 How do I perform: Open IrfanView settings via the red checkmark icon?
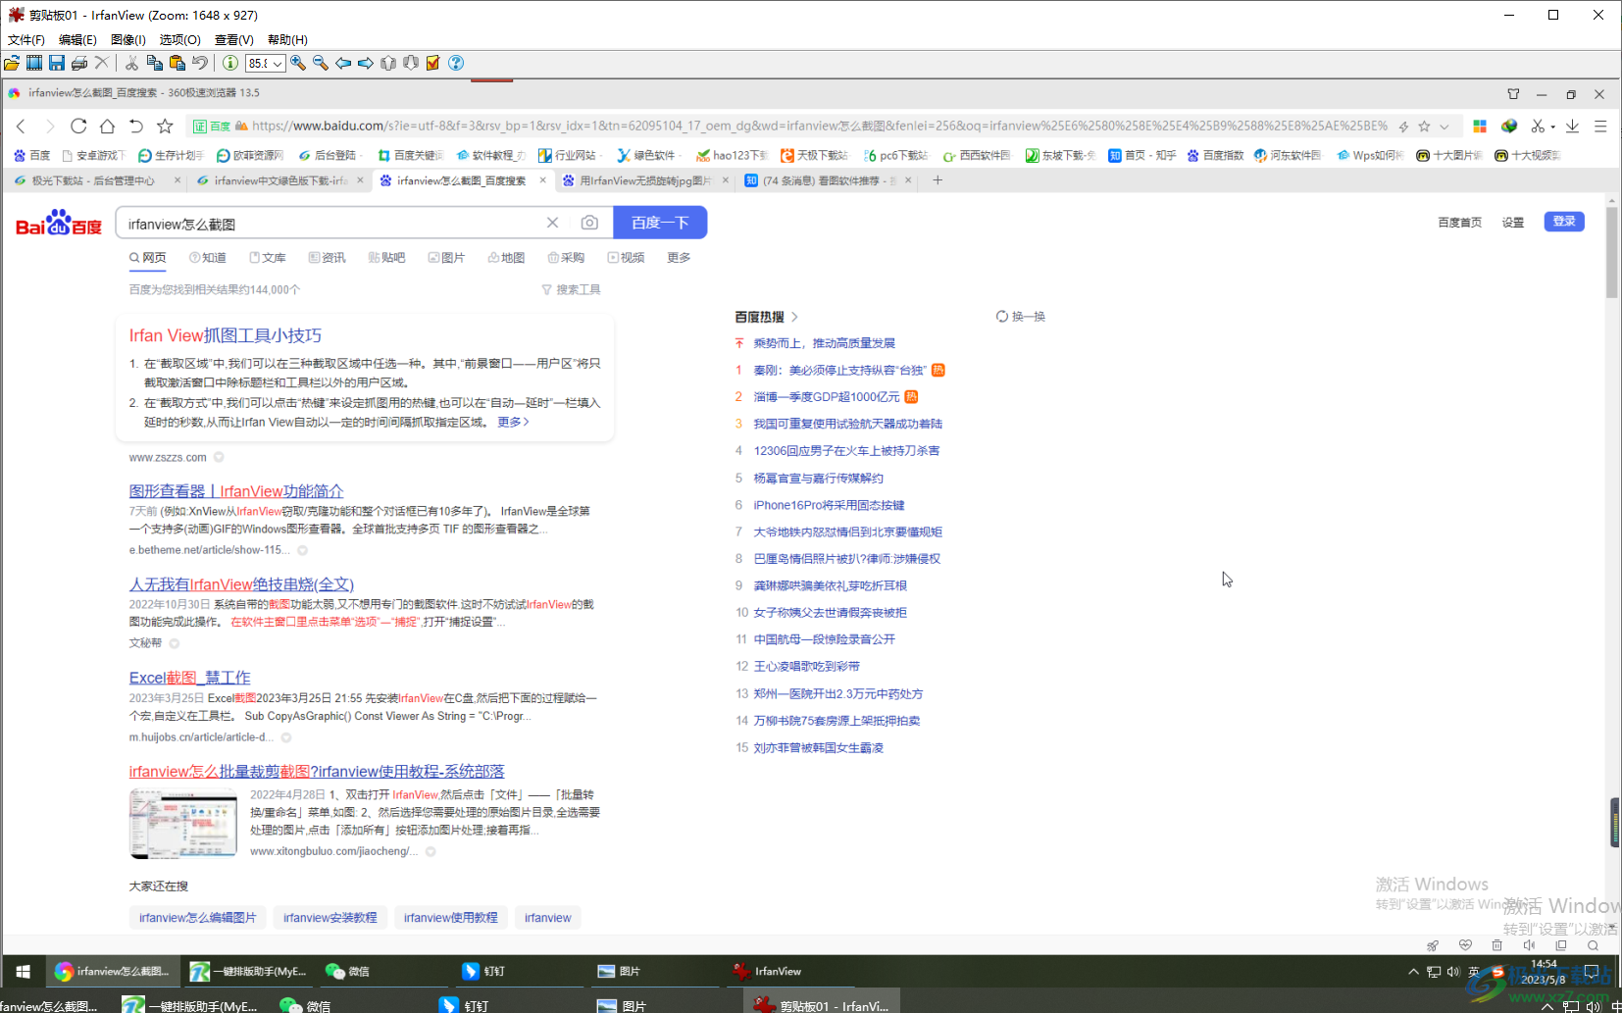coord(433,63)
